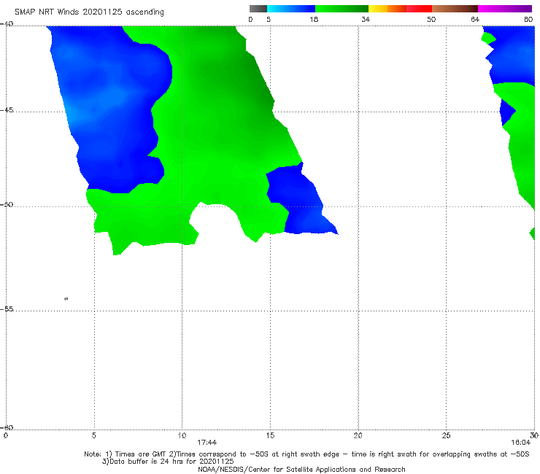Click the red segment of the color bar
Image resolution: width=540 pixels, height=474 pixels.
tap(419, 9)
